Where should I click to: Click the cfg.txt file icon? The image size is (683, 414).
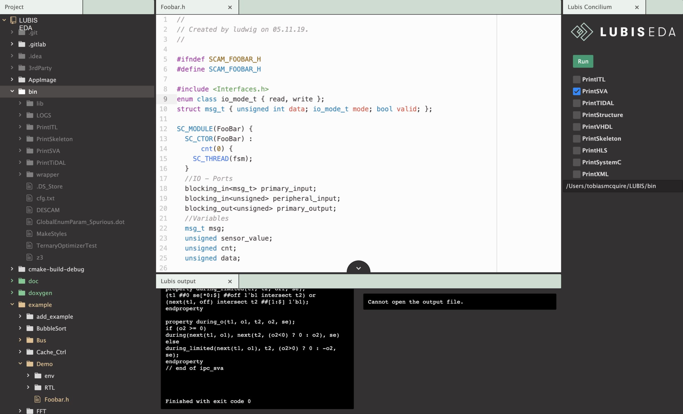pyautogui.click(x=29, y=198)
